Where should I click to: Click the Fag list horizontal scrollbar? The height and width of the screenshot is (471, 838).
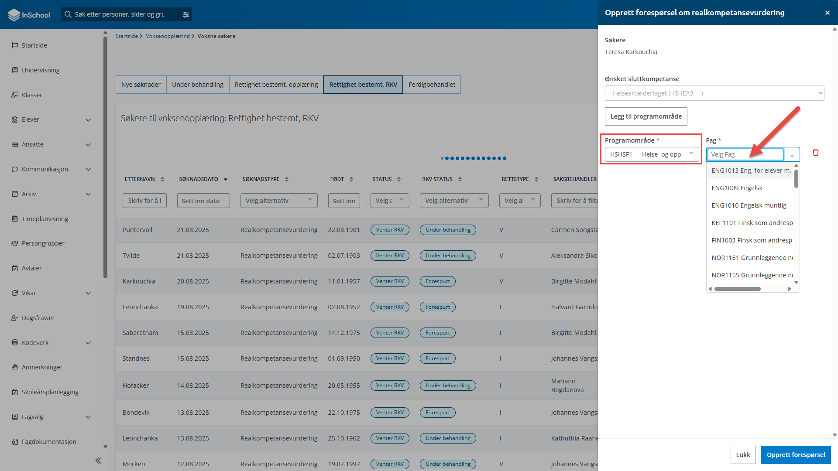click(x=738, y=289)
